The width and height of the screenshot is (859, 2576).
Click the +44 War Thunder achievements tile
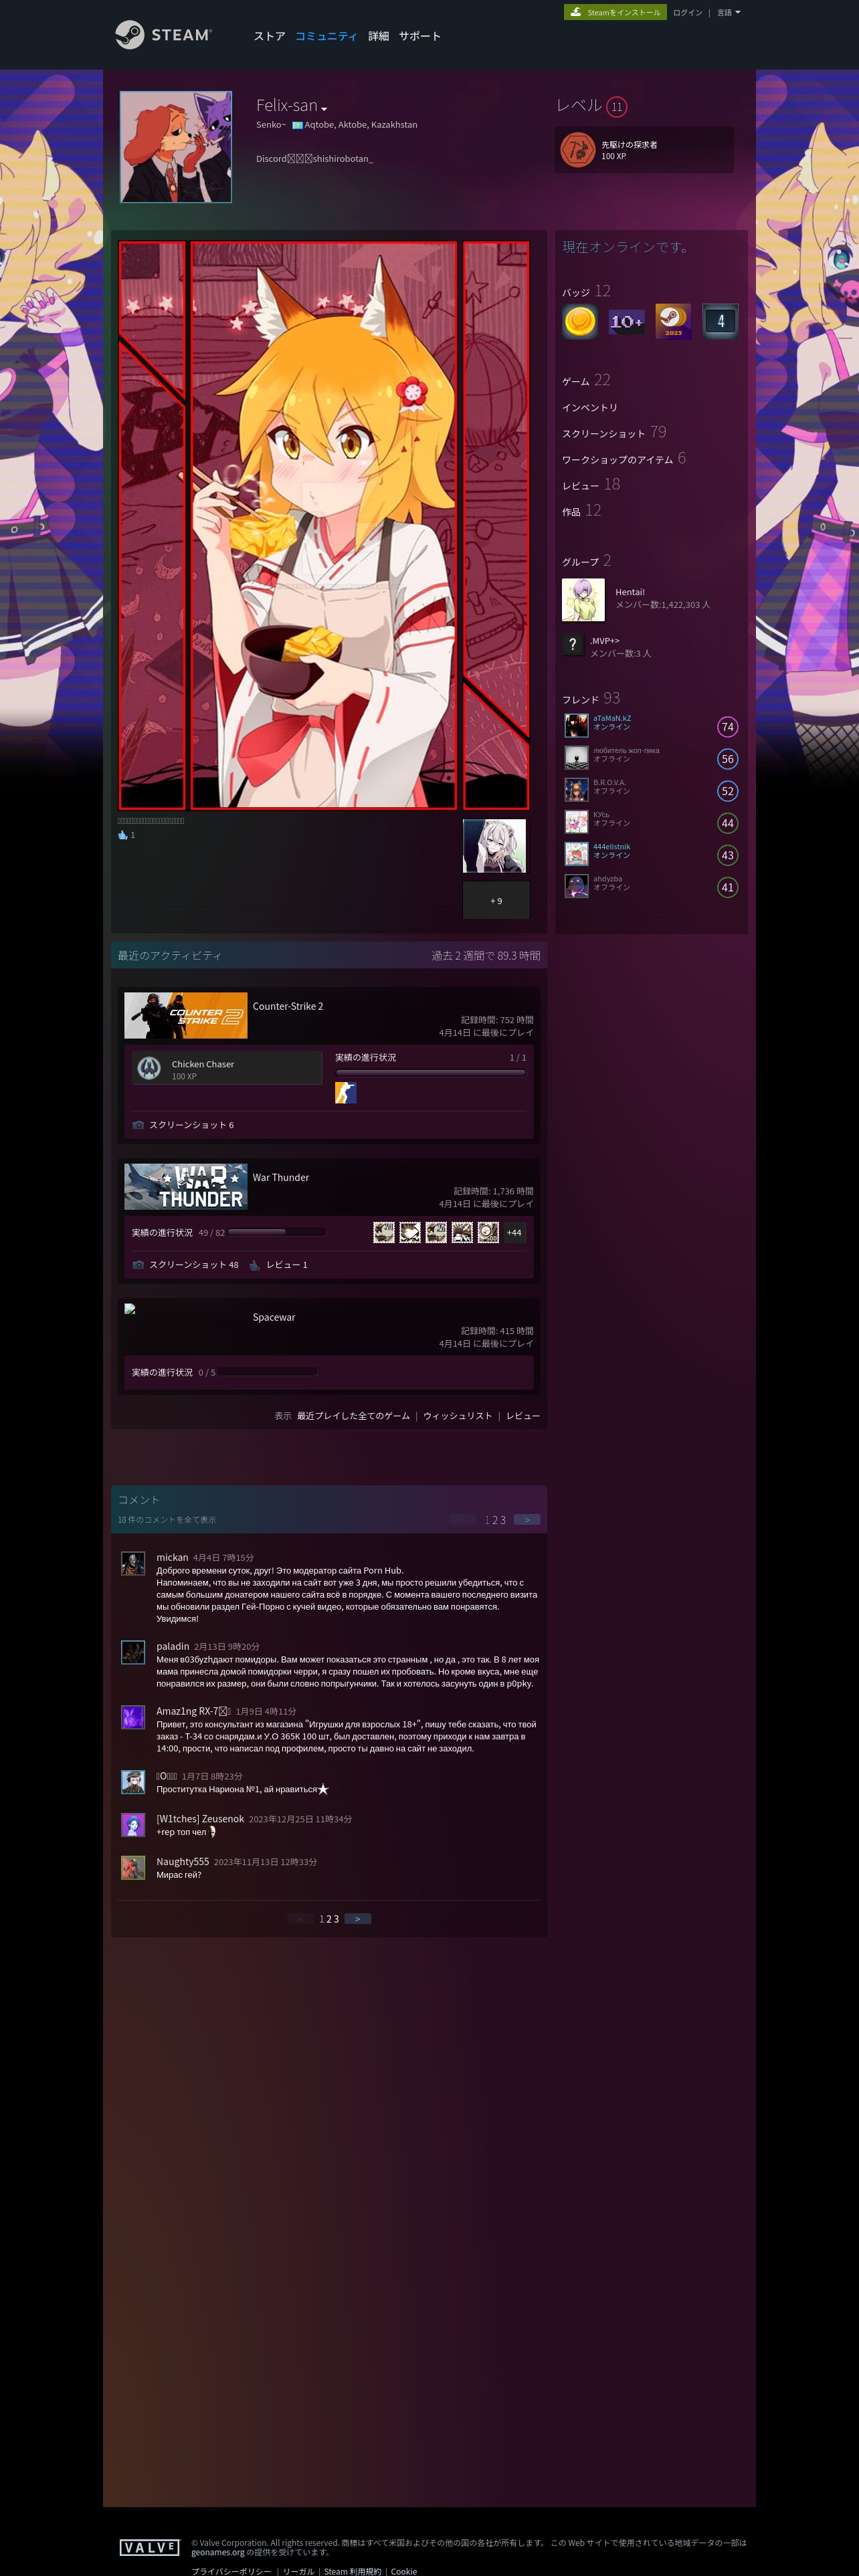click(x=514, y=1233)
